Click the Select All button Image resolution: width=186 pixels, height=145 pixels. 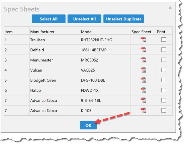point(49,19)
